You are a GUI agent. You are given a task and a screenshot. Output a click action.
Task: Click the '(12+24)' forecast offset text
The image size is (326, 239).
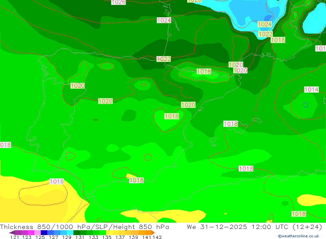pos(307,227)
